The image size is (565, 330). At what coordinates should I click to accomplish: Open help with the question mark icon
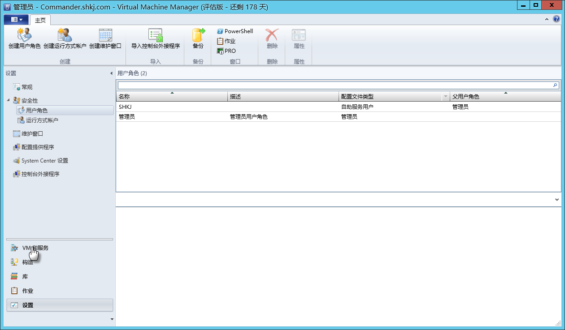[x=556, y=19]
